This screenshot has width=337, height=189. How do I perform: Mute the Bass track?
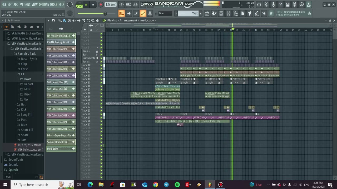click(101, 55)
